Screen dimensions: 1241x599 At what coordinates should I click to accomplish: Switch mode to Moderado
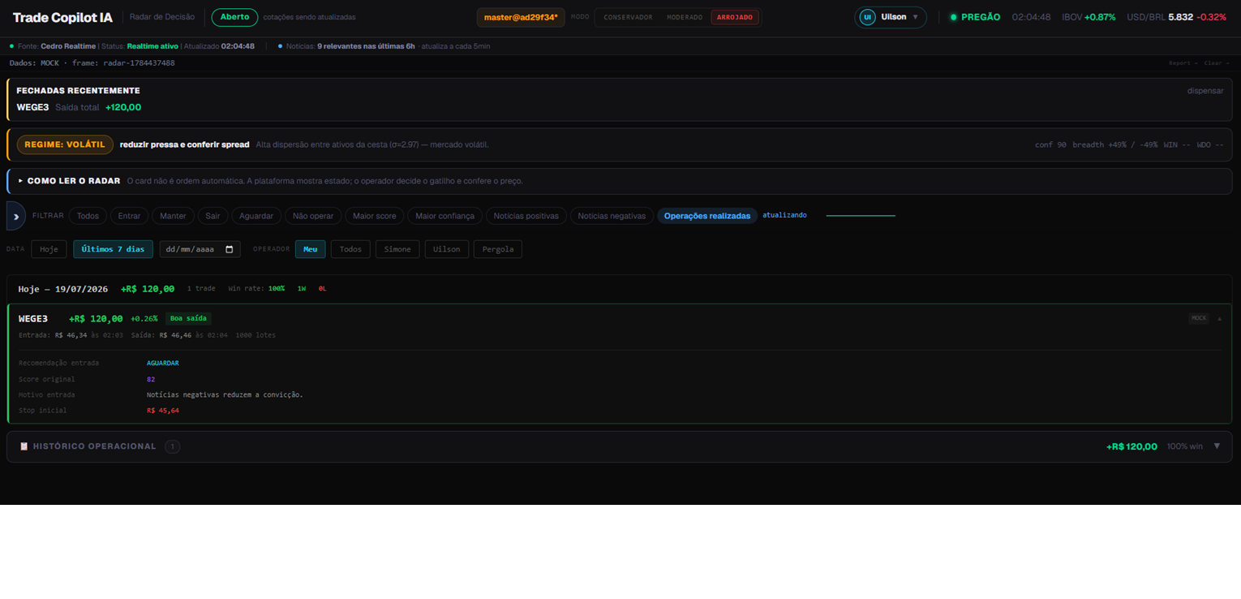(x=685, y=17)
